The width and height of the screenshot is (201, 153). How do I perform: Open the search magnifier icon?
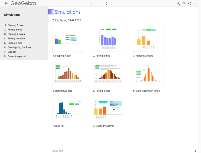click(x=178, y=3)
